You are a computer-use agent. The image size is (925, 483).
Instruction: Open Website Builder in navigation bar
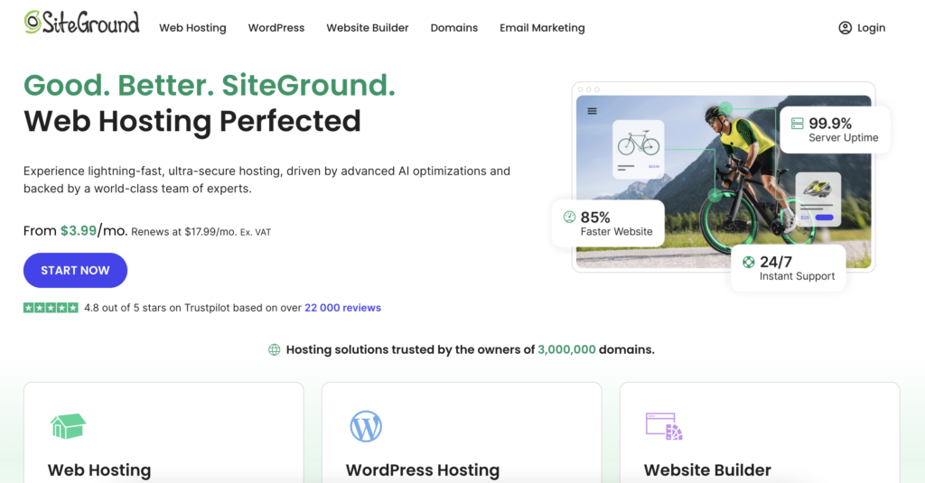pos(367,28)
